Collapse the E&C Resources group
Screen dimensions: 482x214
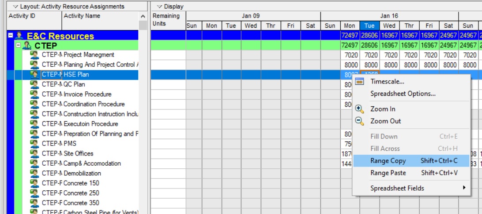click(x=11, y=35)
